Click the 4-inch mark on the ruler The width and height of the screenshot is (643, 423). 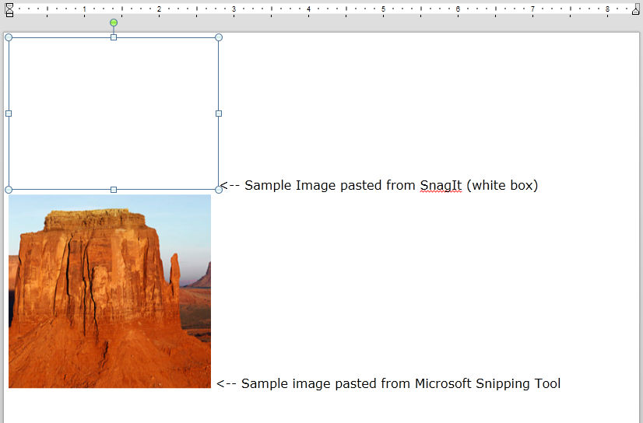(308, 9)
